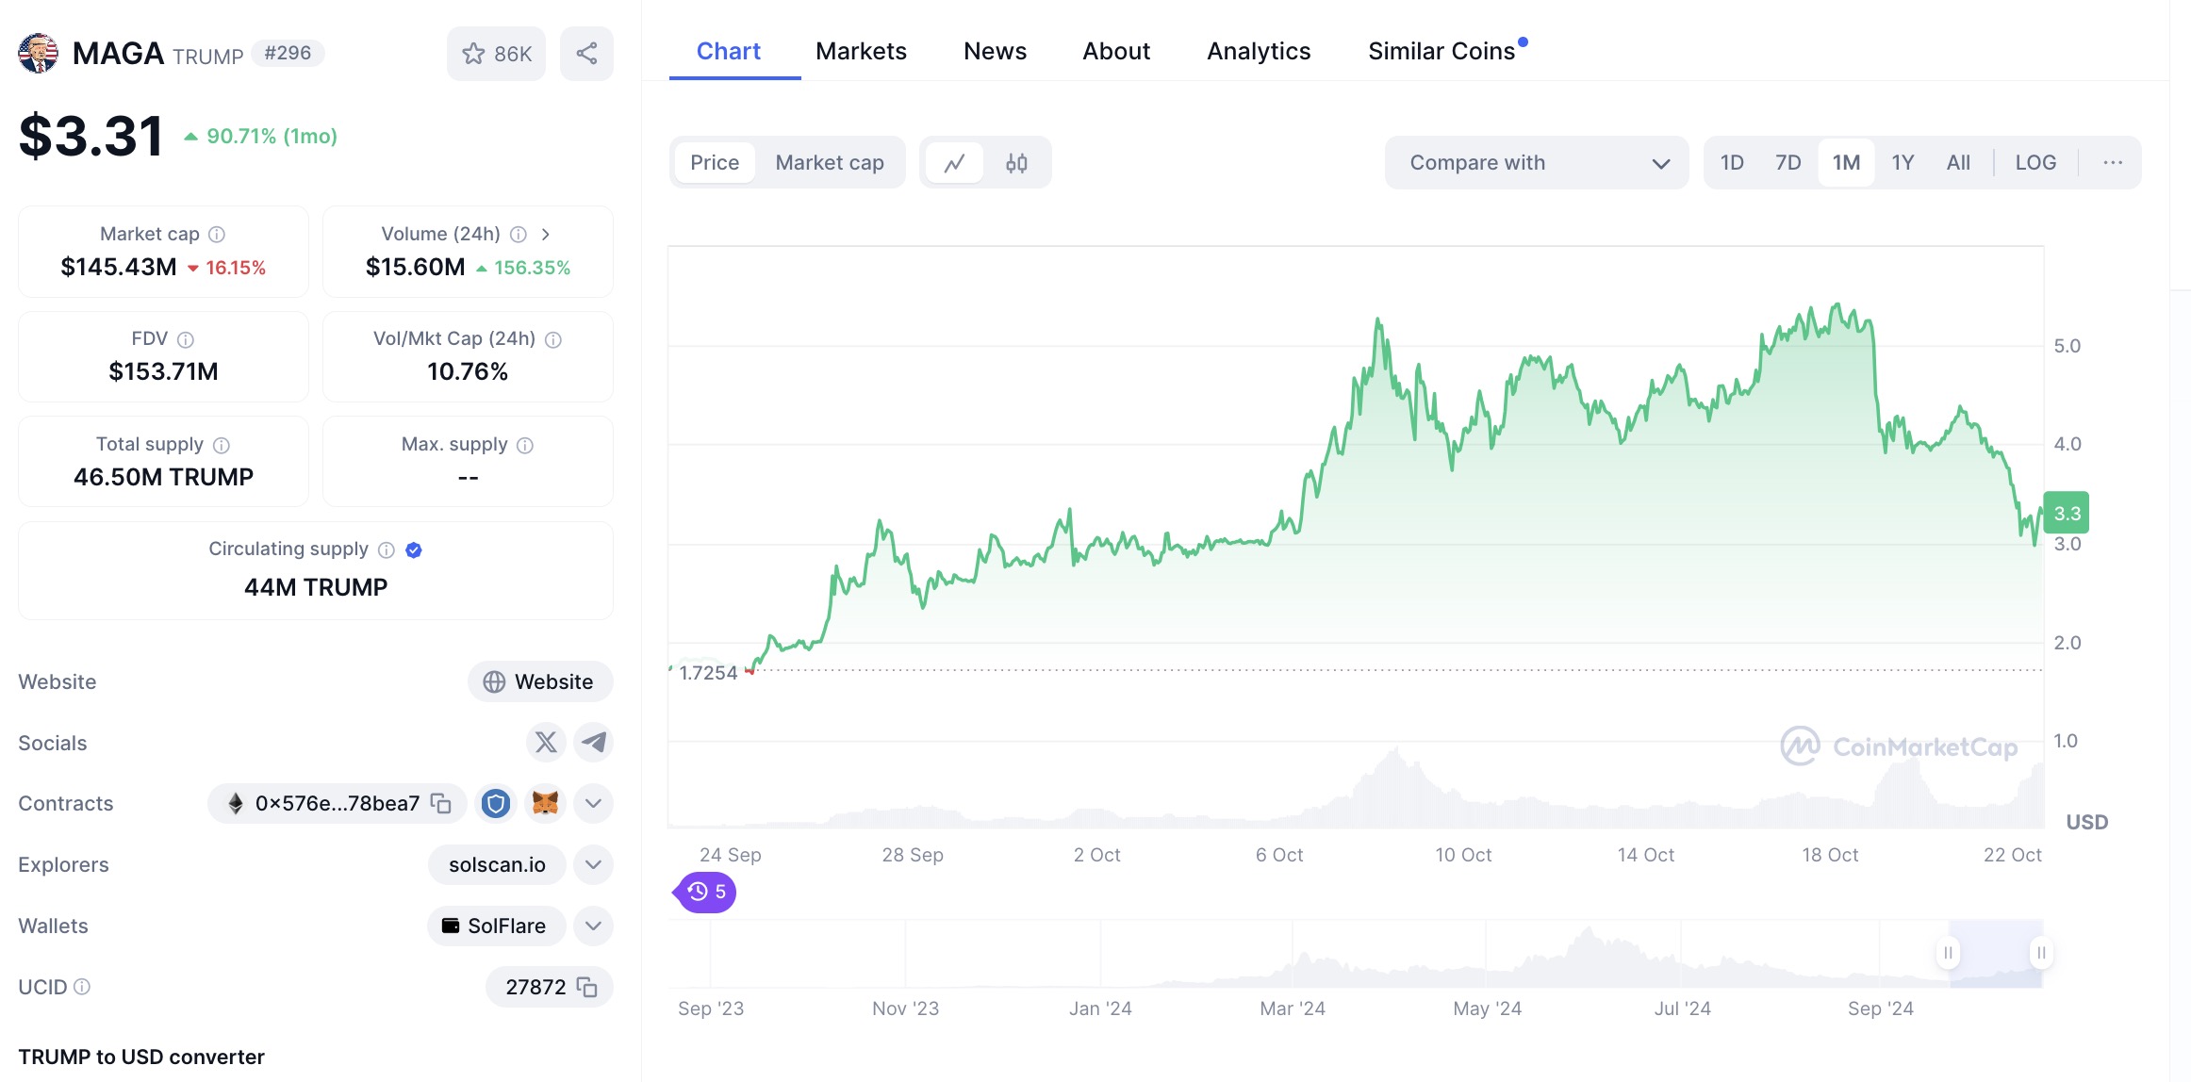Set chart range to 1D
The width and height of the screenshot is (2191, 1082).
pyautogui.click(x=1732, y=163)
